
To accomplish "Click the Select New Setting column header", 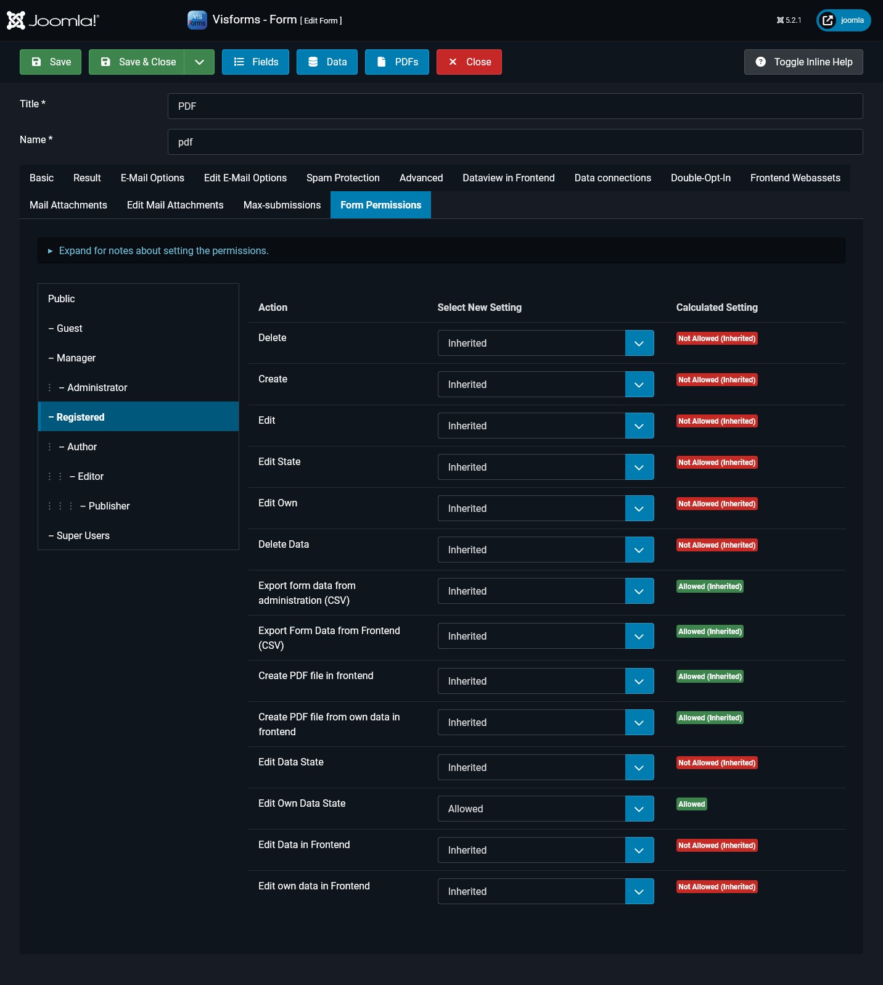I will [479, 307].
